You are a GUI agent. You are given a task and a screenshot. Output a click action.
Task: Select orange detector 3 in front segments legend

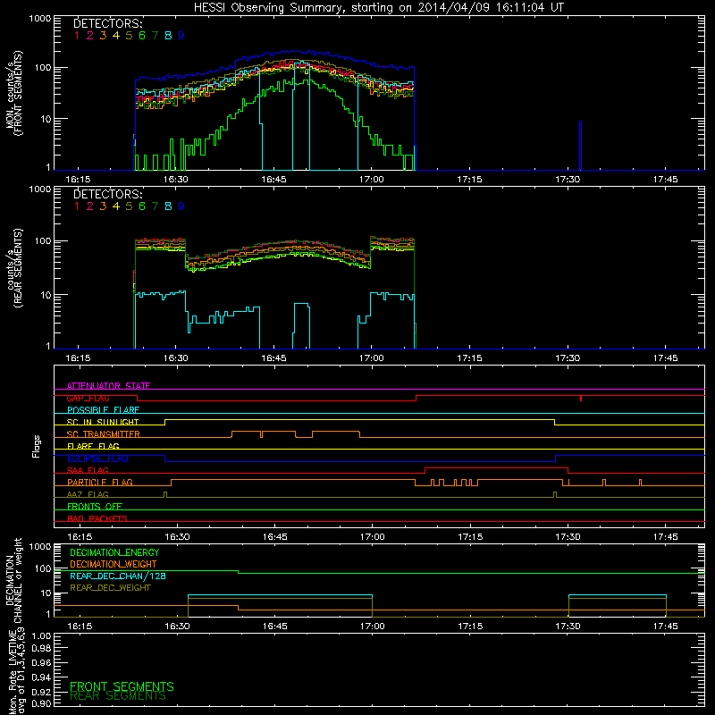103,36
